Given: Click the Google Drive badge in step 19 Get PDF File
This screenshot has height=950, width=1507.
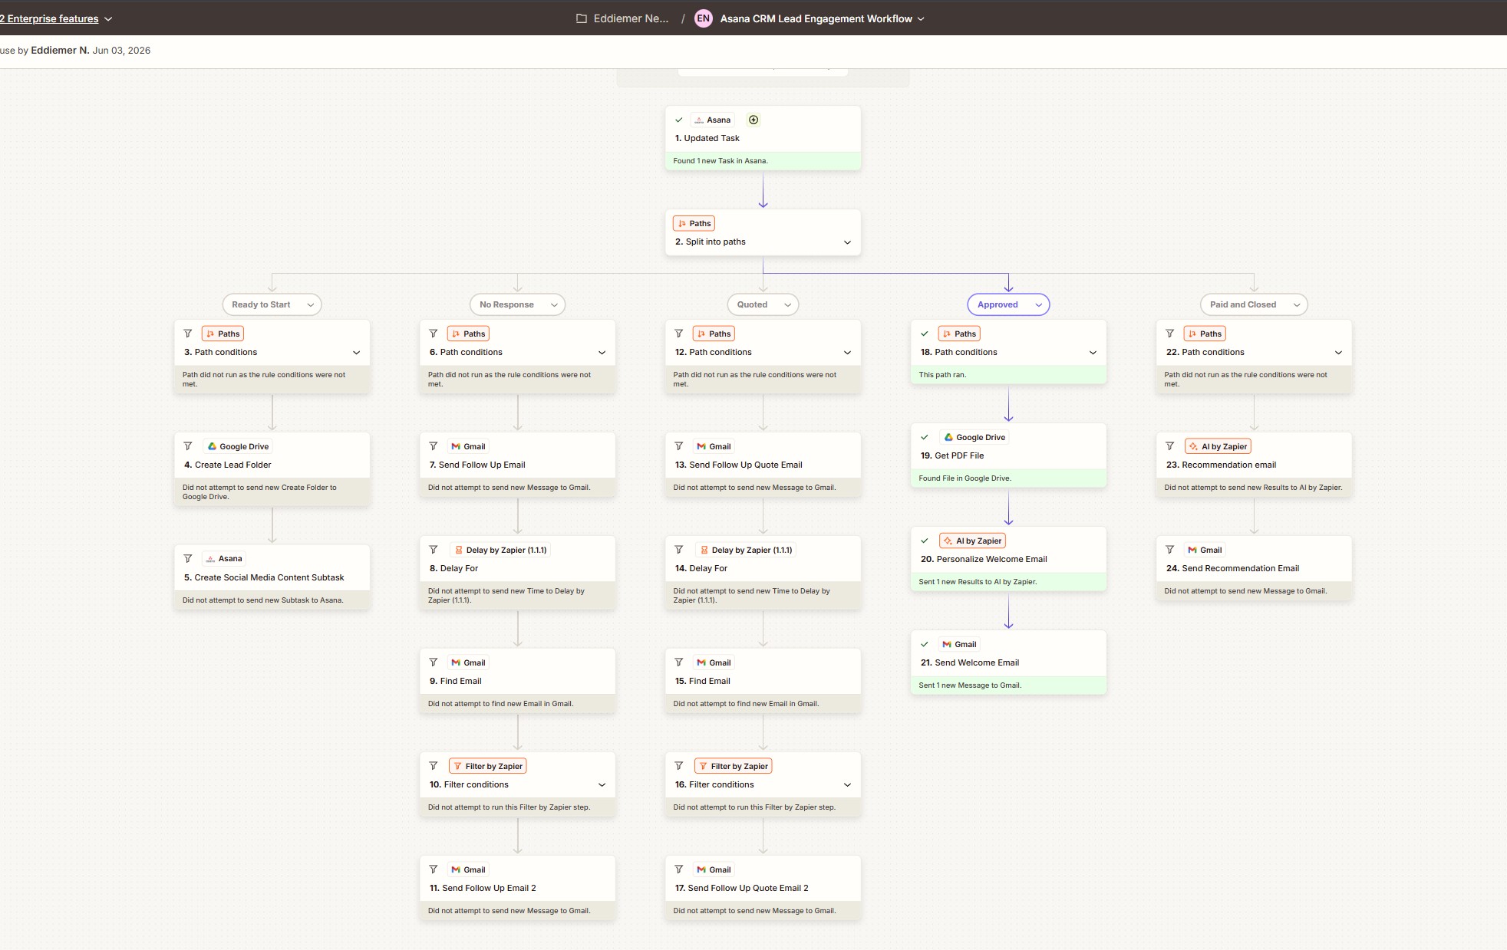Looking at the screenshot, I should [974, 437].
